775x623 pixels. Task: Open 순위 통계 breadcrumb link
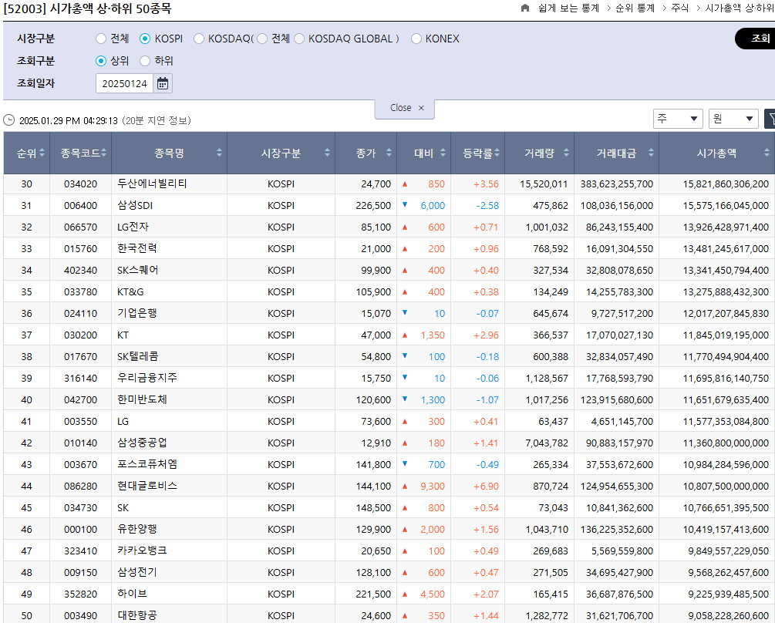coord(635,8)
